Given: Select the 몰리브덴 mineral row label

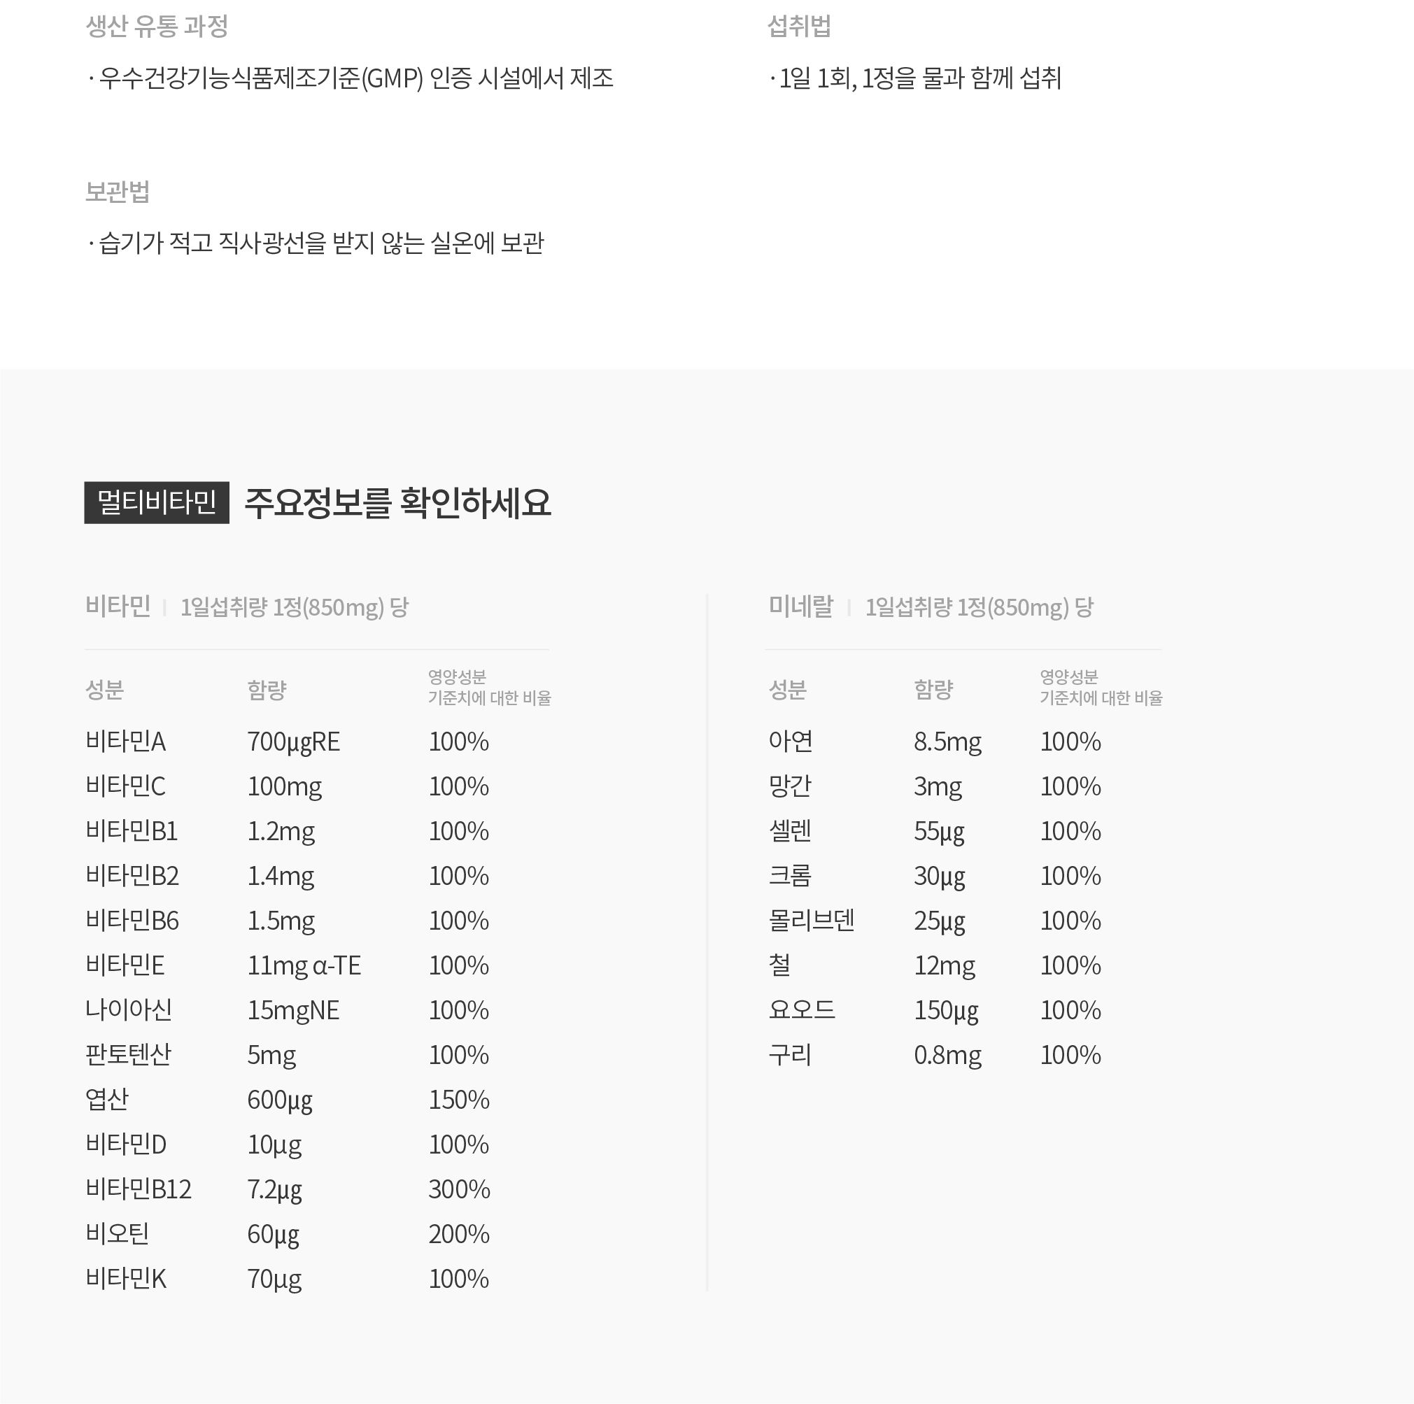Looking at the screenshot, I should 812,920.
